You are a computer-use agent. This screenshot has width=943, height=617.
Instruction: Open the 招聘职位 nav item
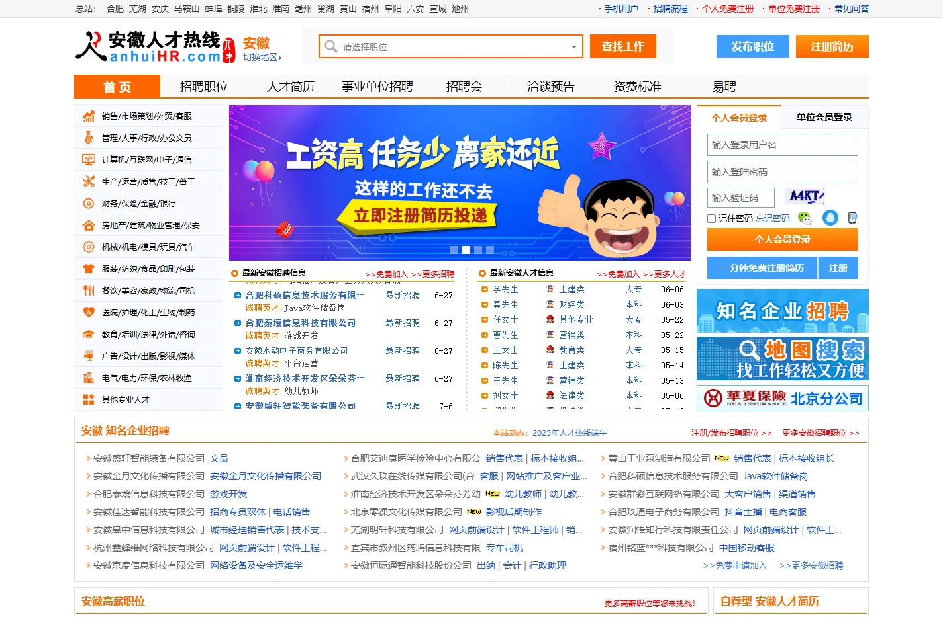tap(204, 87)
